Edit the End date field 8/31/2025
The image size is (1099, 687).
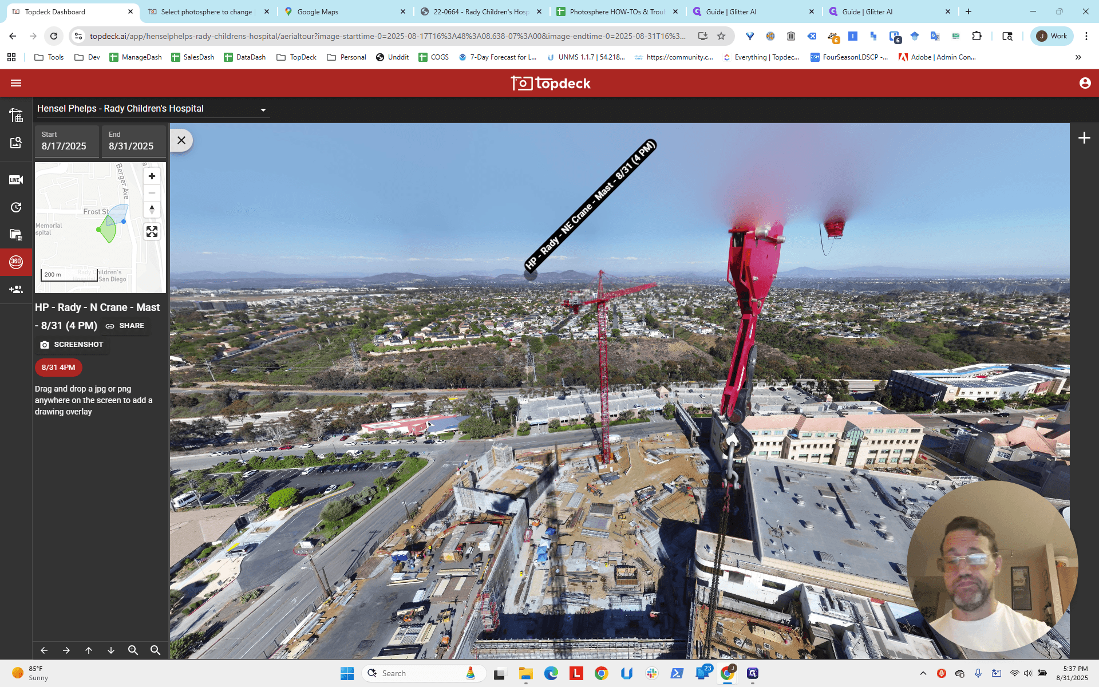click(134, 141)
